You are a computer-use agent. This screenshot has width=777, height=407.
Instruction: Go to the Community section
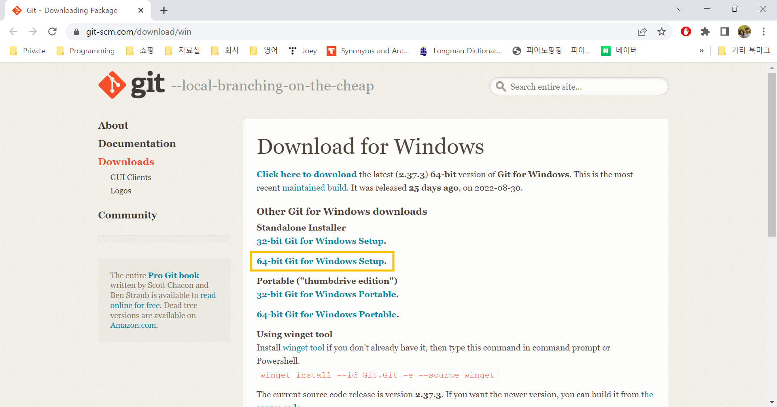(x=127, y=215)
